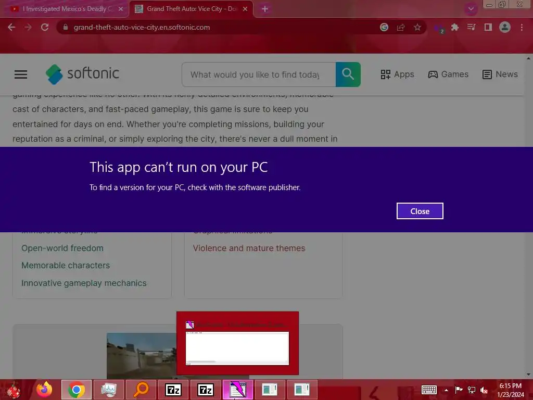Open Firefox from the taskbar
Image resolution: width=533 pixels, height=400 pixels.
[x=44, y=390]
